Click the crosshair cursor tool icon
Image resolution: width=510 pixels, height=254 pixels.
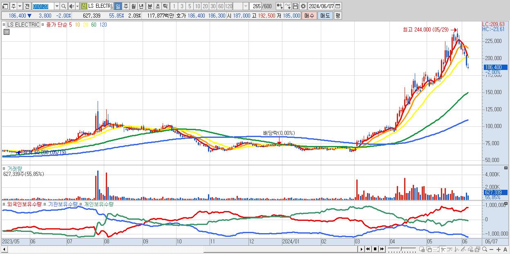[x=443, y=250]
